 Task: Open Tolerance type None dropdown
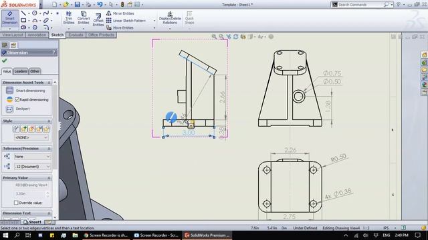click(32, 157)
